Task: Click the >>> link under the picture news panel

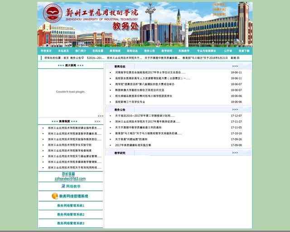Action: point(101,116)
